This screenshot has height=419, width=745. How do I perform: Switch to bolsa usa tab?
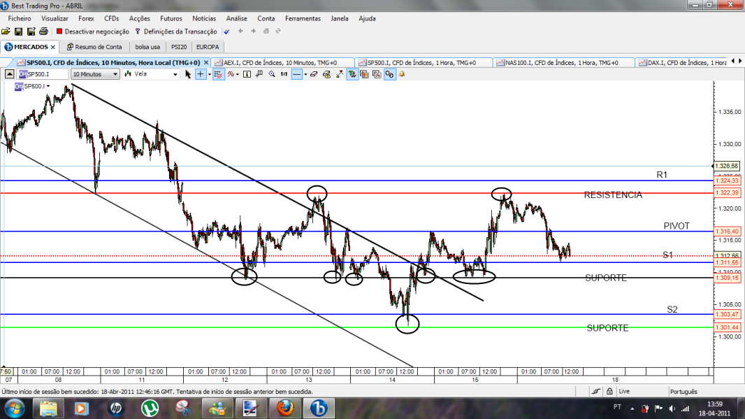[147, 47]
